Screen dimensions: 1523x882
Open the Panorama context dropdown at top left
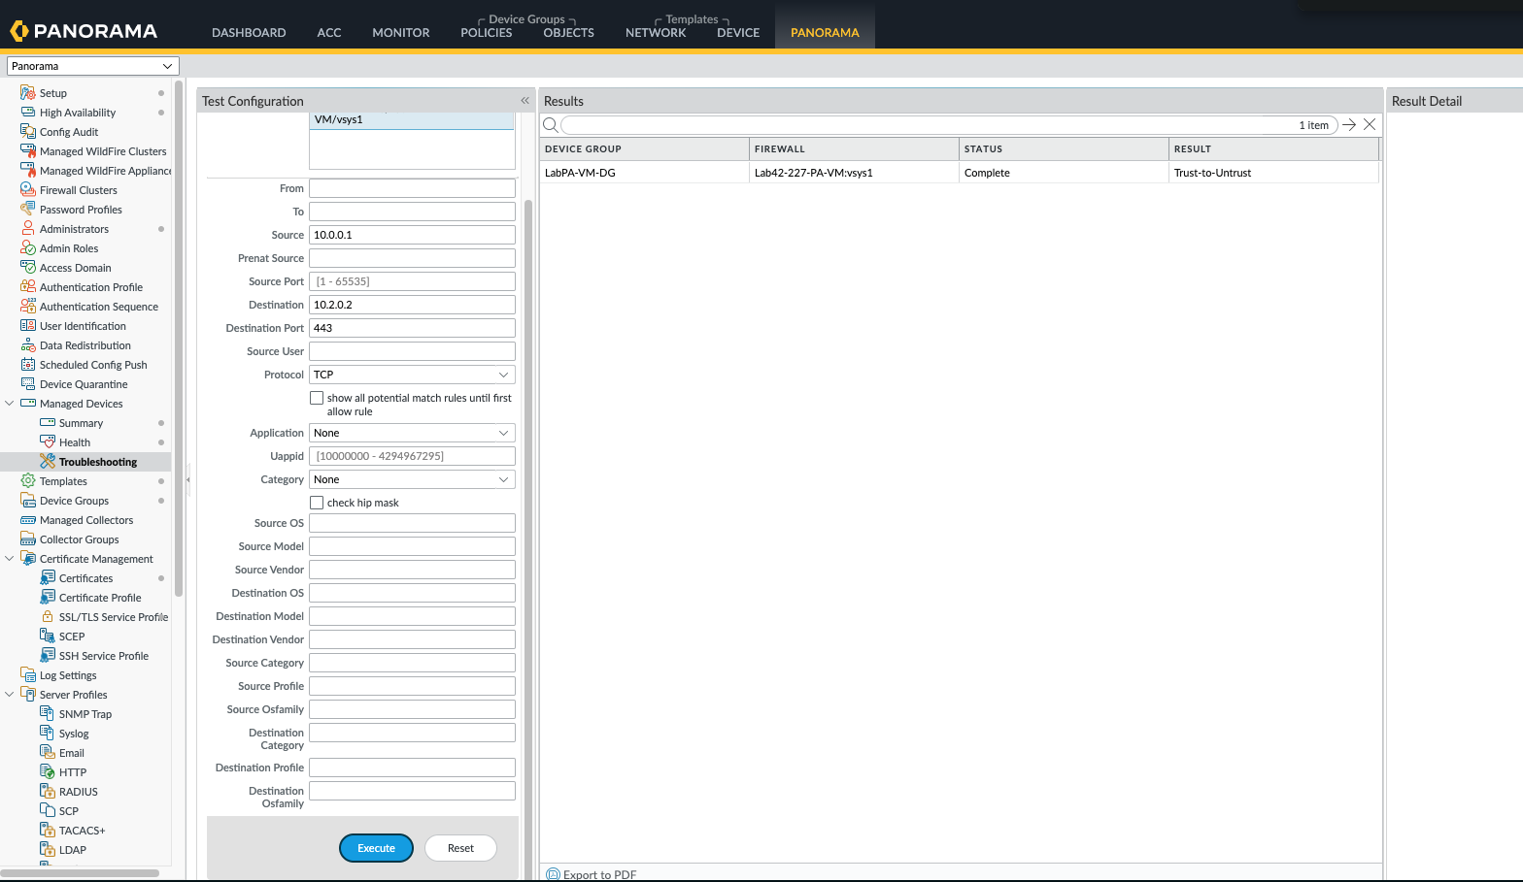click(92, 66)
